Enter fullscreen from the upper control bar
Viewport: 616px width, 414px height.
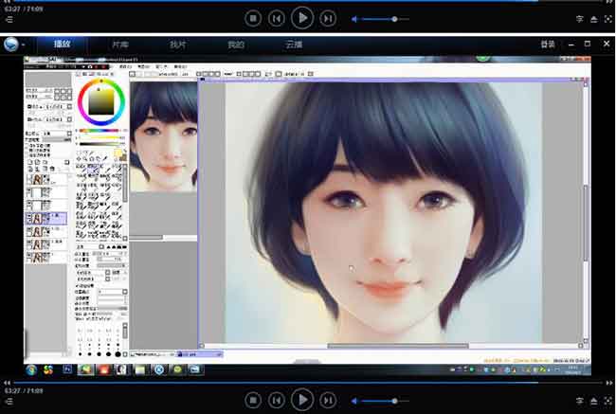pyautogui.click(x=608, y=19)
